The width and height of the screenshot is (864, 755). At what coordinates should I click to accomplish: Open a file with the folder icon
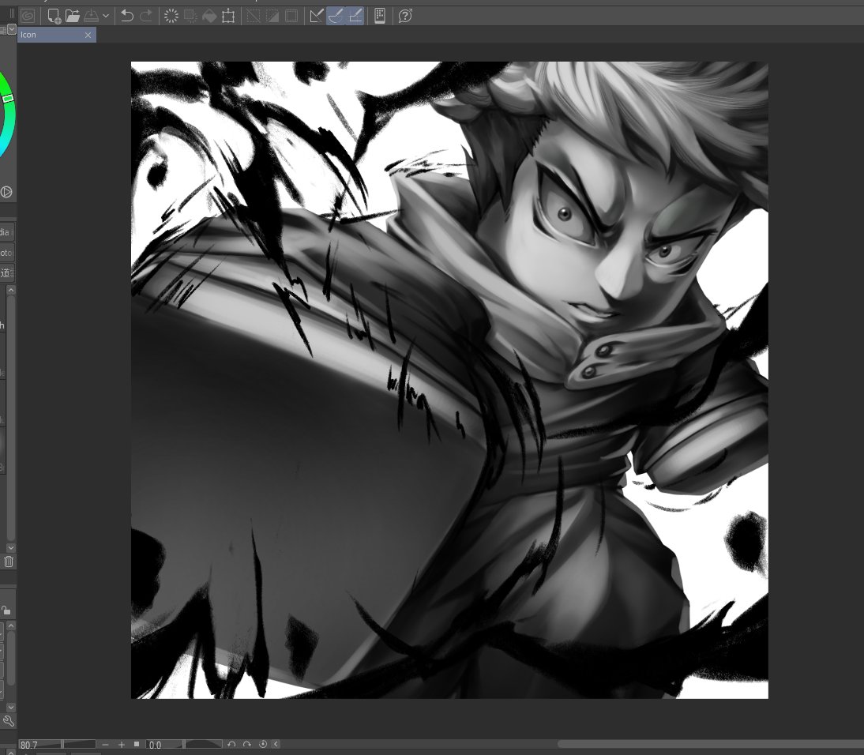(72, 16)
